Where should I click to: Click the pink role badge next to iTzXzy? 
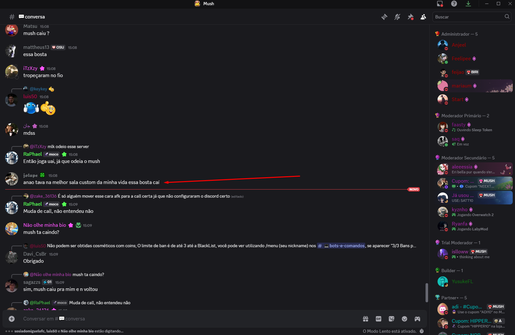coord(42,68)
